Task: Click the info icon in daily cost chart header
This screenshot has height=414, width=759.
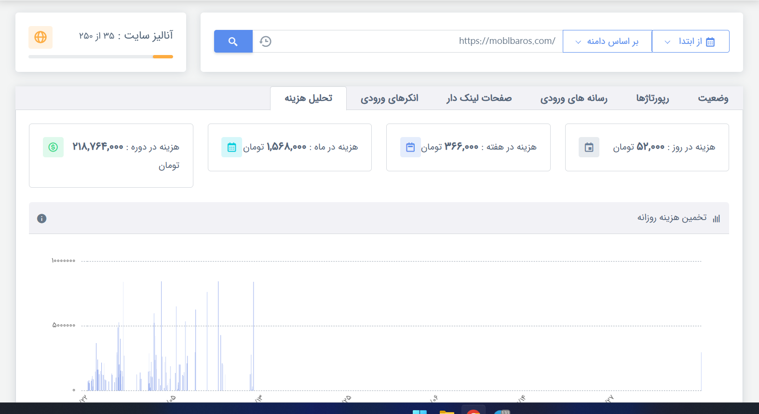Action: tap(42, 219)
